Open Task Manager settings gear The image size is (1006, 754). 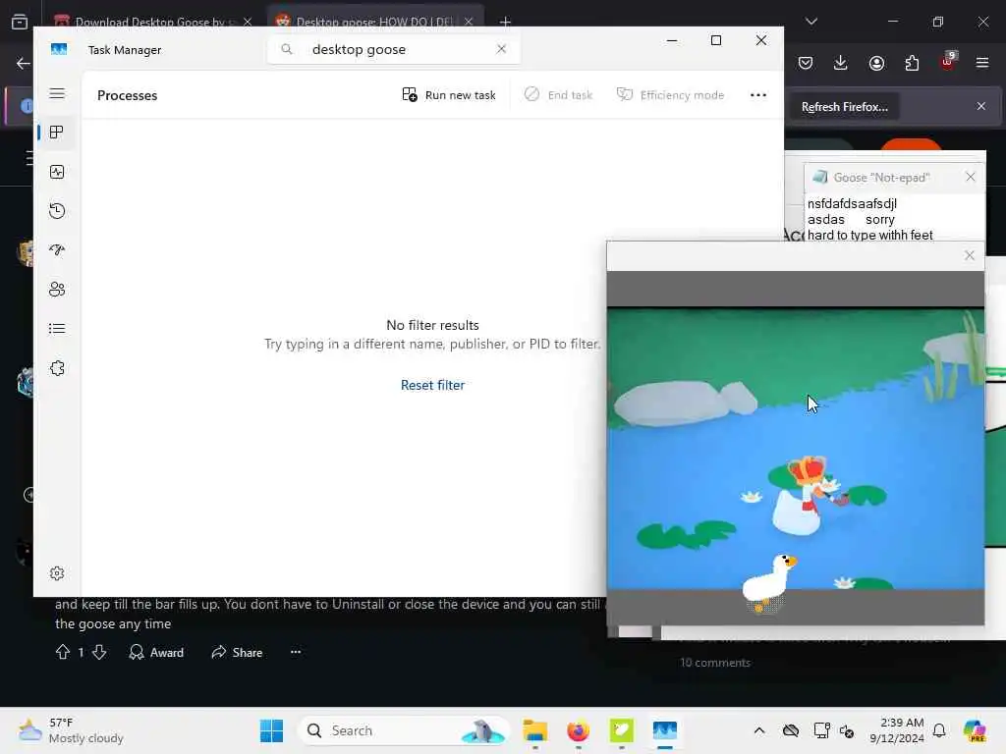click(x=57, y=573)
